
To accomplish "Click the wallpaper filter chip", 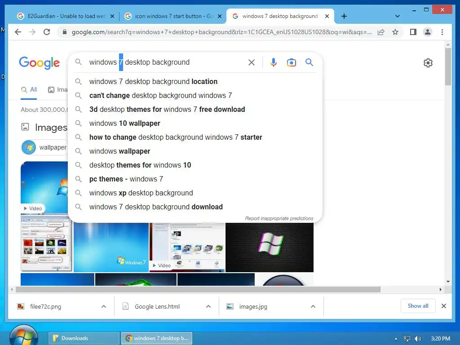I will [x=44, y=147].
